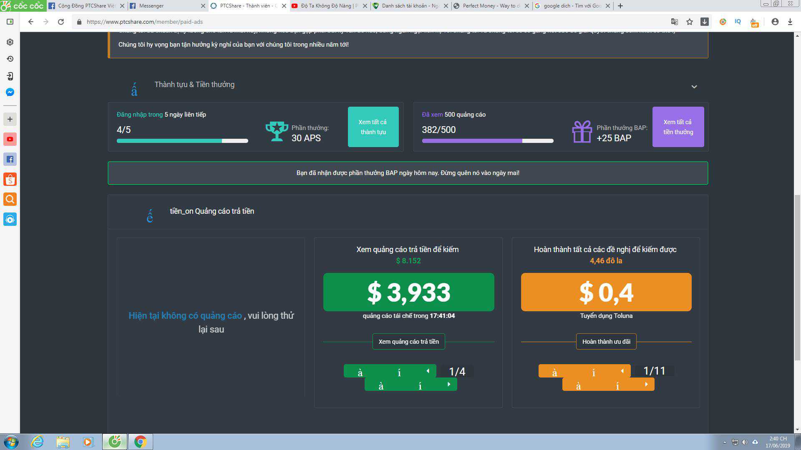Switch to Cộng Đồng PTCShare Facebook tab

(87, 6)
